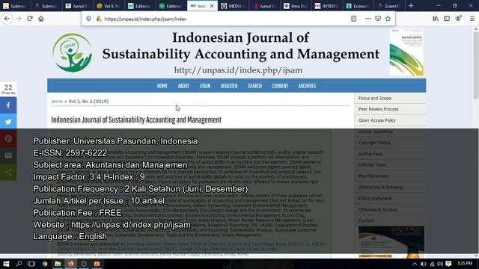The height and width of the screenshot is (269, 479).
Task: Open the Firefox hamburger menu
Action: coord(472,19)
